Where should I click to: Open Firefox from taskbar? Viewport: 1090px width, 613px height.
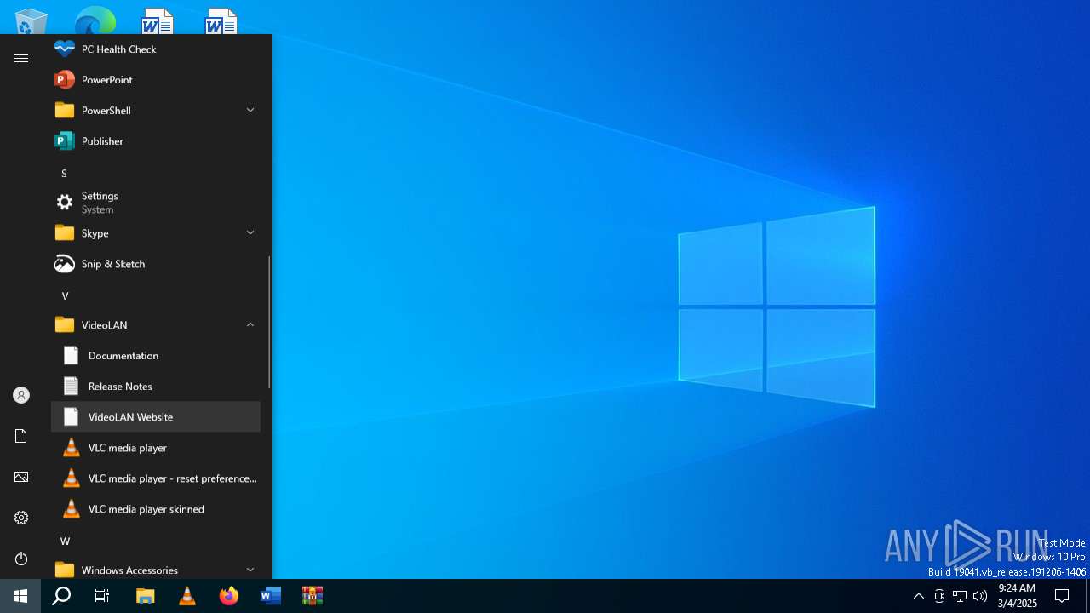click(229, 596)
